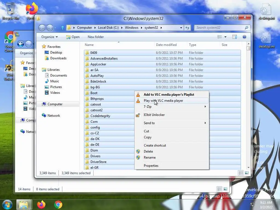This screenshot has width=280, height=210.
Task: Open the Windows Start button
Action: coord(7,205)
